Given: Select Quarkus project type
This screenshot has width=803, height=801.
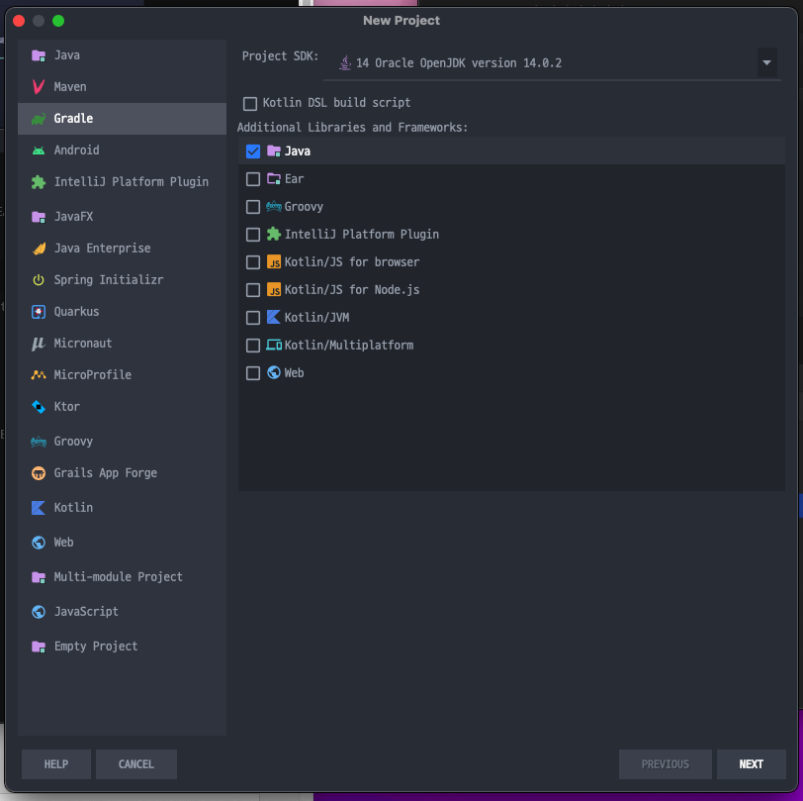Looking at the screenshot, I should coord(122,312).
